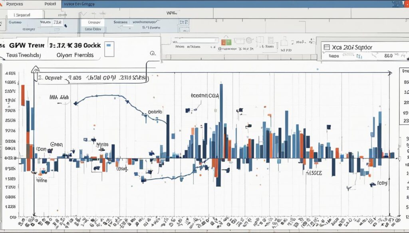
Task: Click the red and green grid icon
Action: point(226,41)
